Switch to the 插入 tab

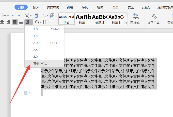(36, 7)
